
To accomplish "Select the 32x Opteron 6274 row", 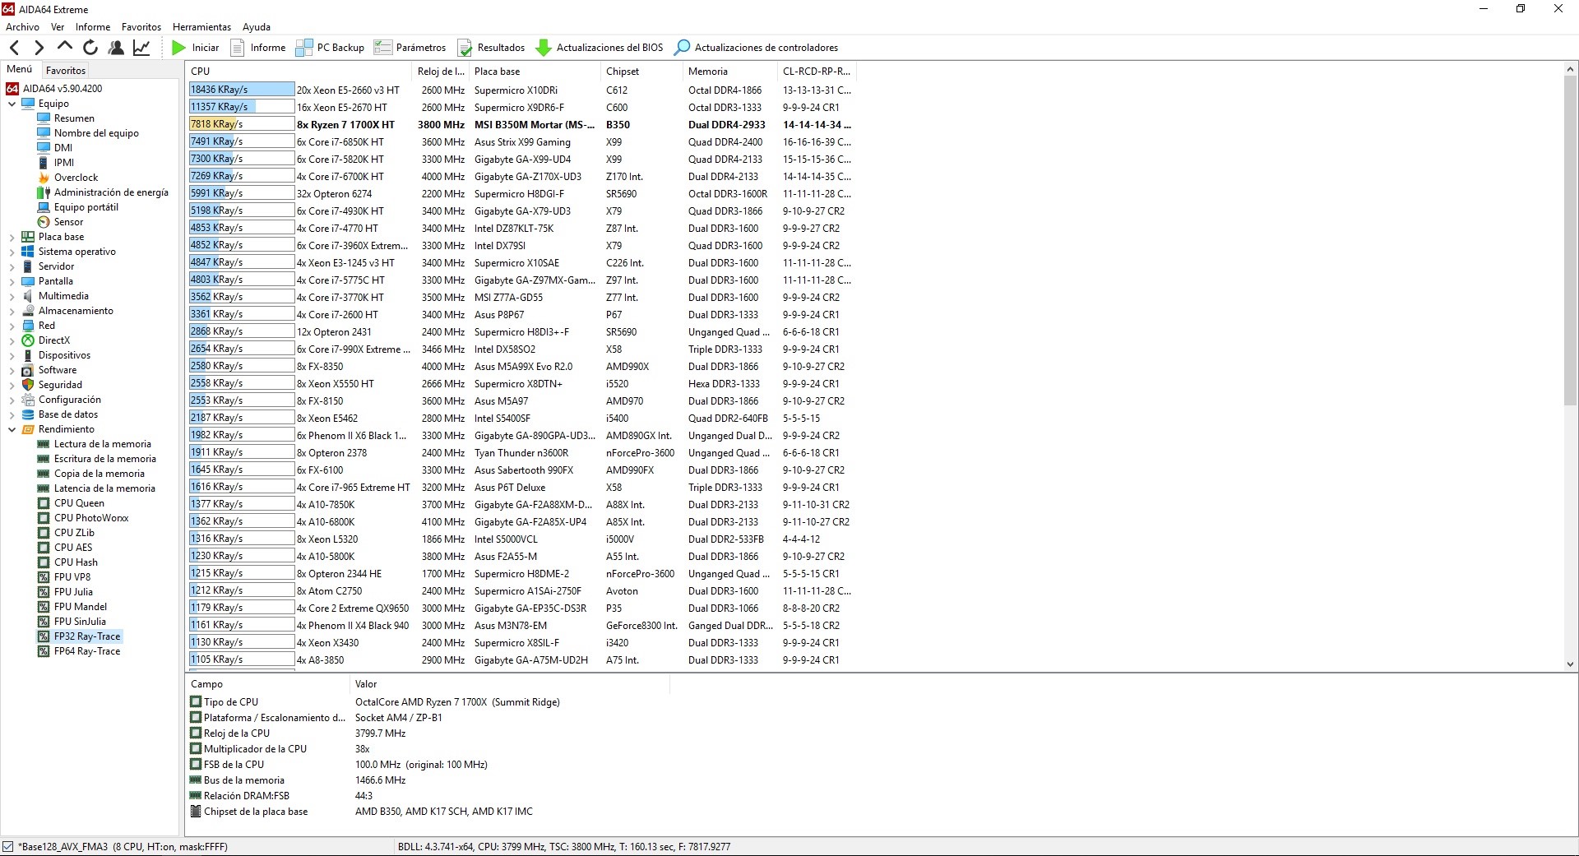I will (x=522, y=193).
